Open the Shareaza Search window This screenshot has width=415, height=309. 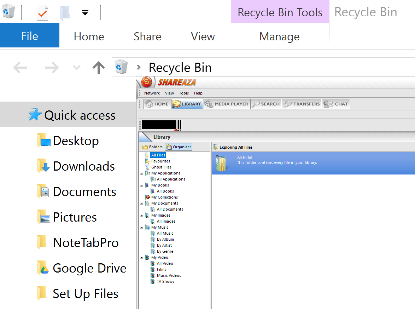point(266,104)
